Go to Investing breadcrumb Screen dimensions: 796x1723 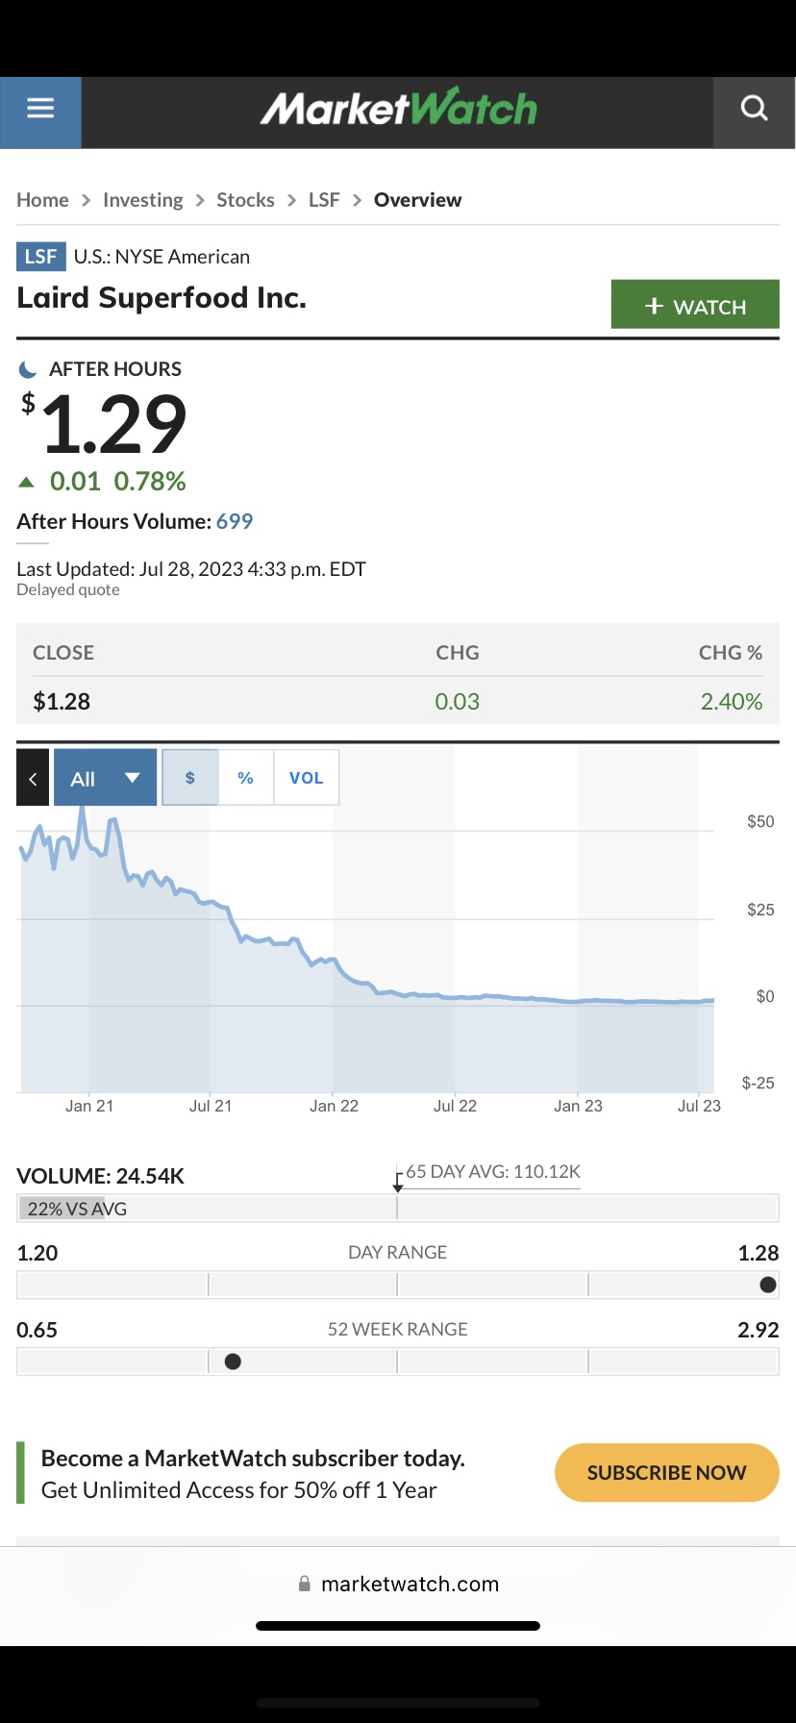click(143, 200)
